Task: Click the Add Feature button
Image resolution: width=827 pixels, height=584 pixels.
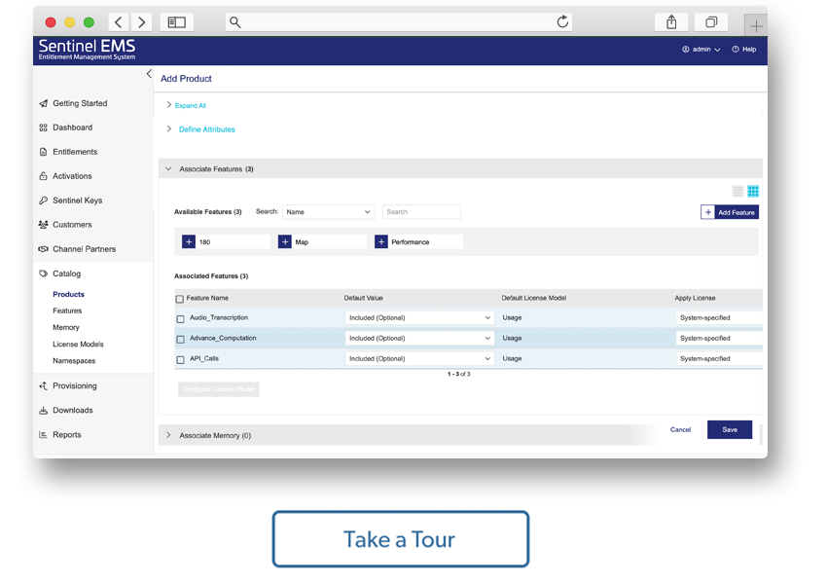Action: 730,212
